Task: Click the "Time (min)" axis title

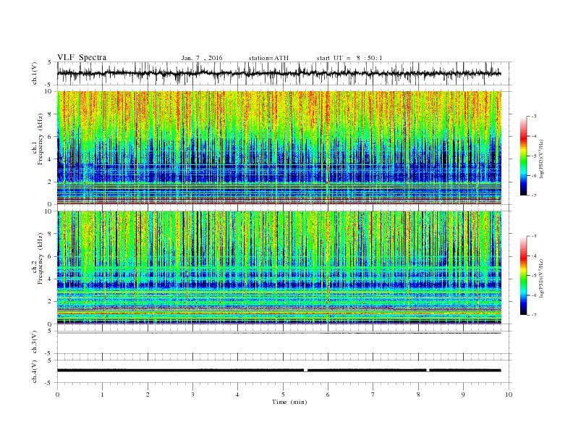Action: [289, 402]
